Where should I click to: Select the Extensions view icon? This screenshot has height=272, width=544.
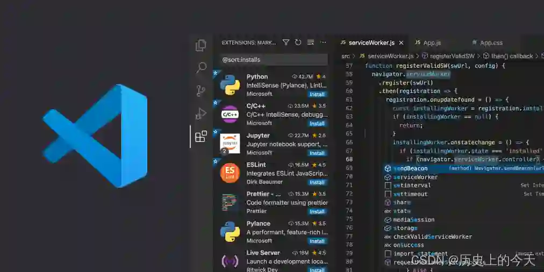point(201,137)
